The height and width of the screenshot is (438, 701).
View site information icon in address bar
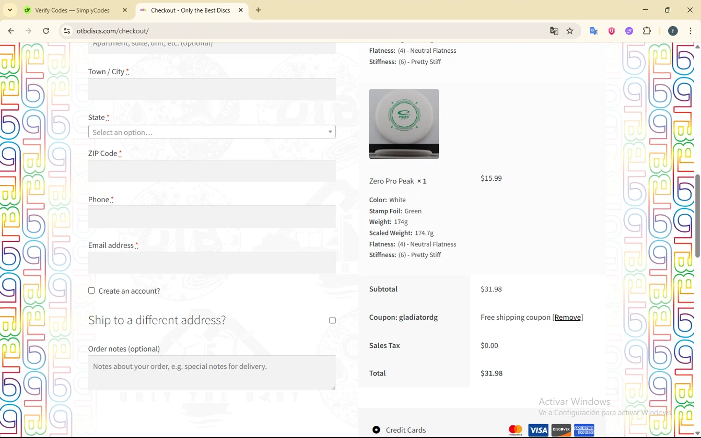click(x=67, y=31)
